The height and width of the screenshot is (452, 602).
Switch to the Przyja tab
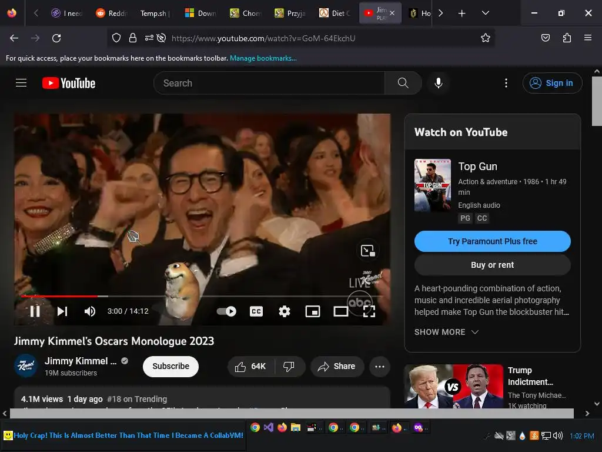(x=290, y=13)
